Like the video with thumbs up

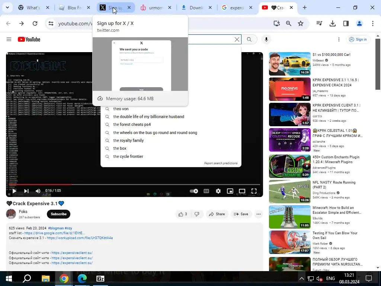(183, 214)
